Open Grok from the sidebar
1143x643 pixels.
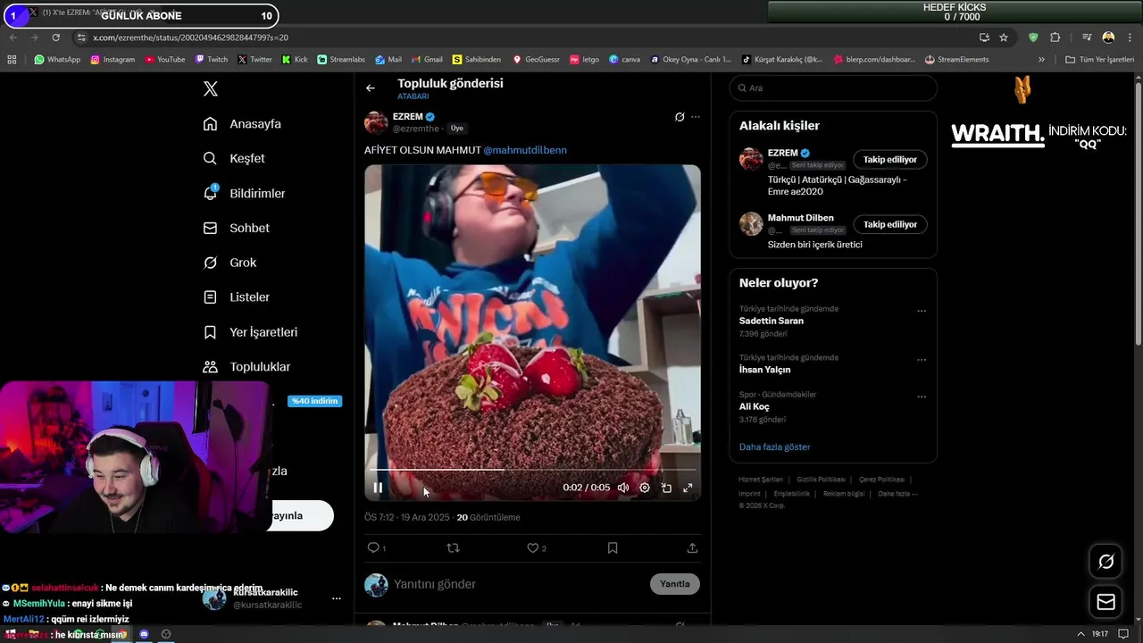229,263
